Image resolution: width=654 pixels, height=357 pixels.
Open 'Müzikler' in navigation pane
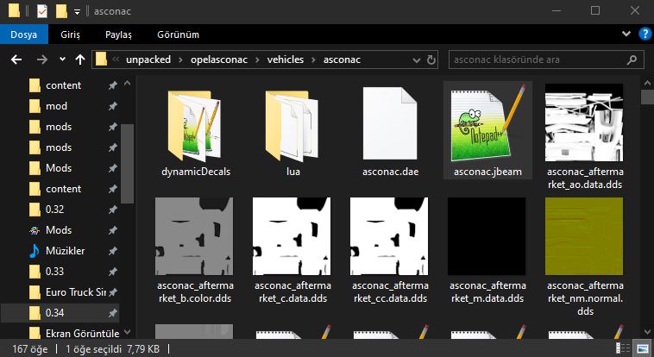[x=65, y=251]
